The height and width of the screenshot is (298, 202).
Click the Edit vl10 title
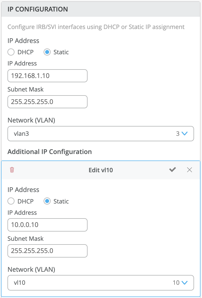coord(101,170)
